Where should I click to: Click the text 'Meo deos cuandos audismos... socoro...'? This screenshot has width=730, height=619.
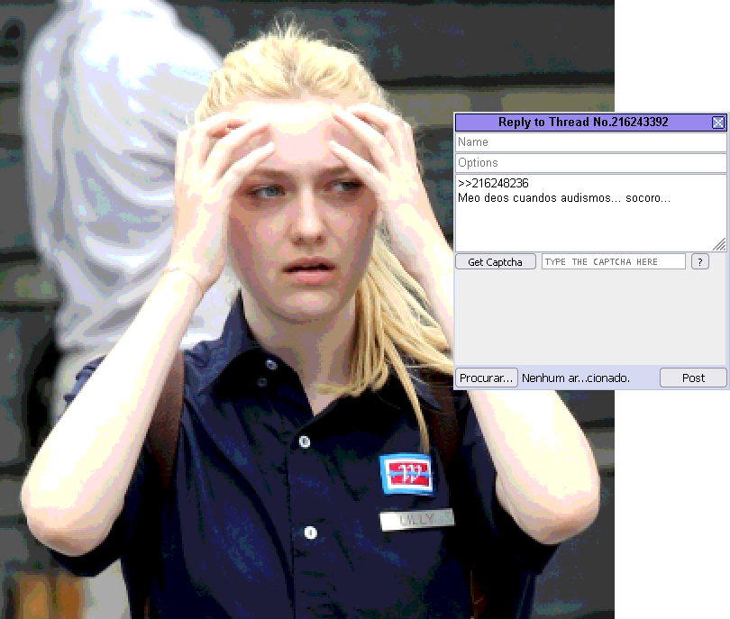[x=564, y=198]
